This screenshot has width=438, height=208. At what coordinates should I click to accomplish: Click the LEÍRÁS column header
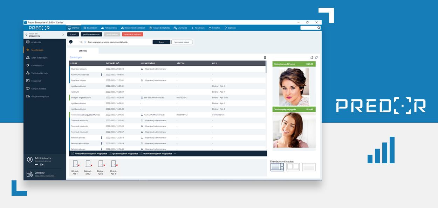[74, 63]
